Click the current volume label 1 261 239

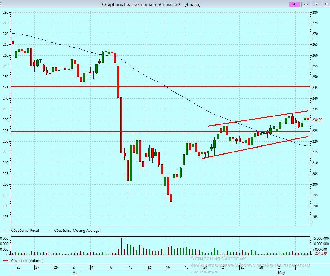point(320,253)
